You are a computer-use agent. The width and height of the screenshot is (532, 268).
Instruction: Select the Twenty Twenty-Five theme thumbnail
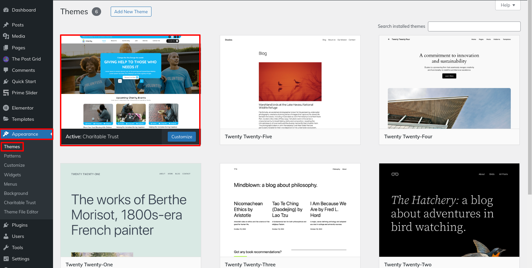tap(290, 82)
